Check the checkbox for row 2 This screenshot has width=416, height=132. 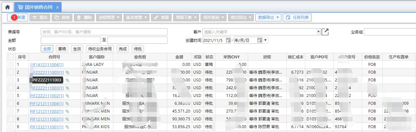(11, 72)
